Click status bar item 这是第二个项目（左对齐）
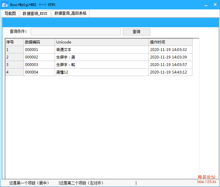 tap(82, 183)
